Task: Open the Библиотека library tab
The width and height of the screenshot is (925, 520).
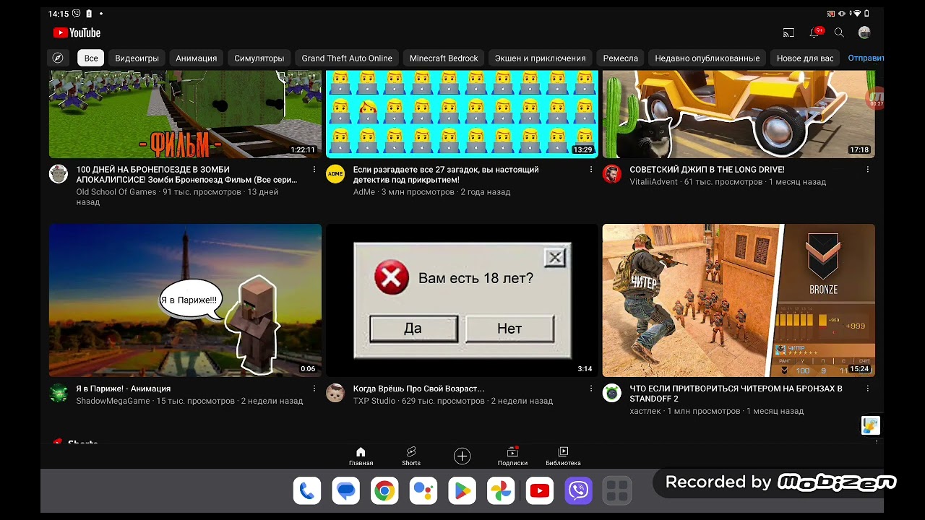Action: (x=563, y=456)
